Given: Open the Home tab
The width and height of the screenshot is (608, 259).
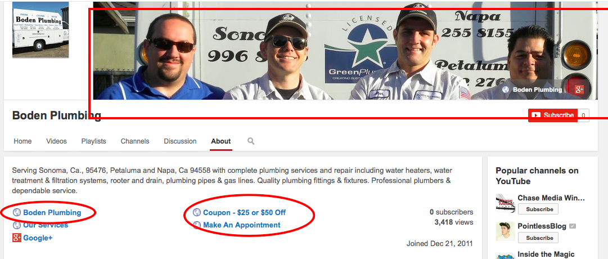Looking at the screenshot, I should [22, 141].
